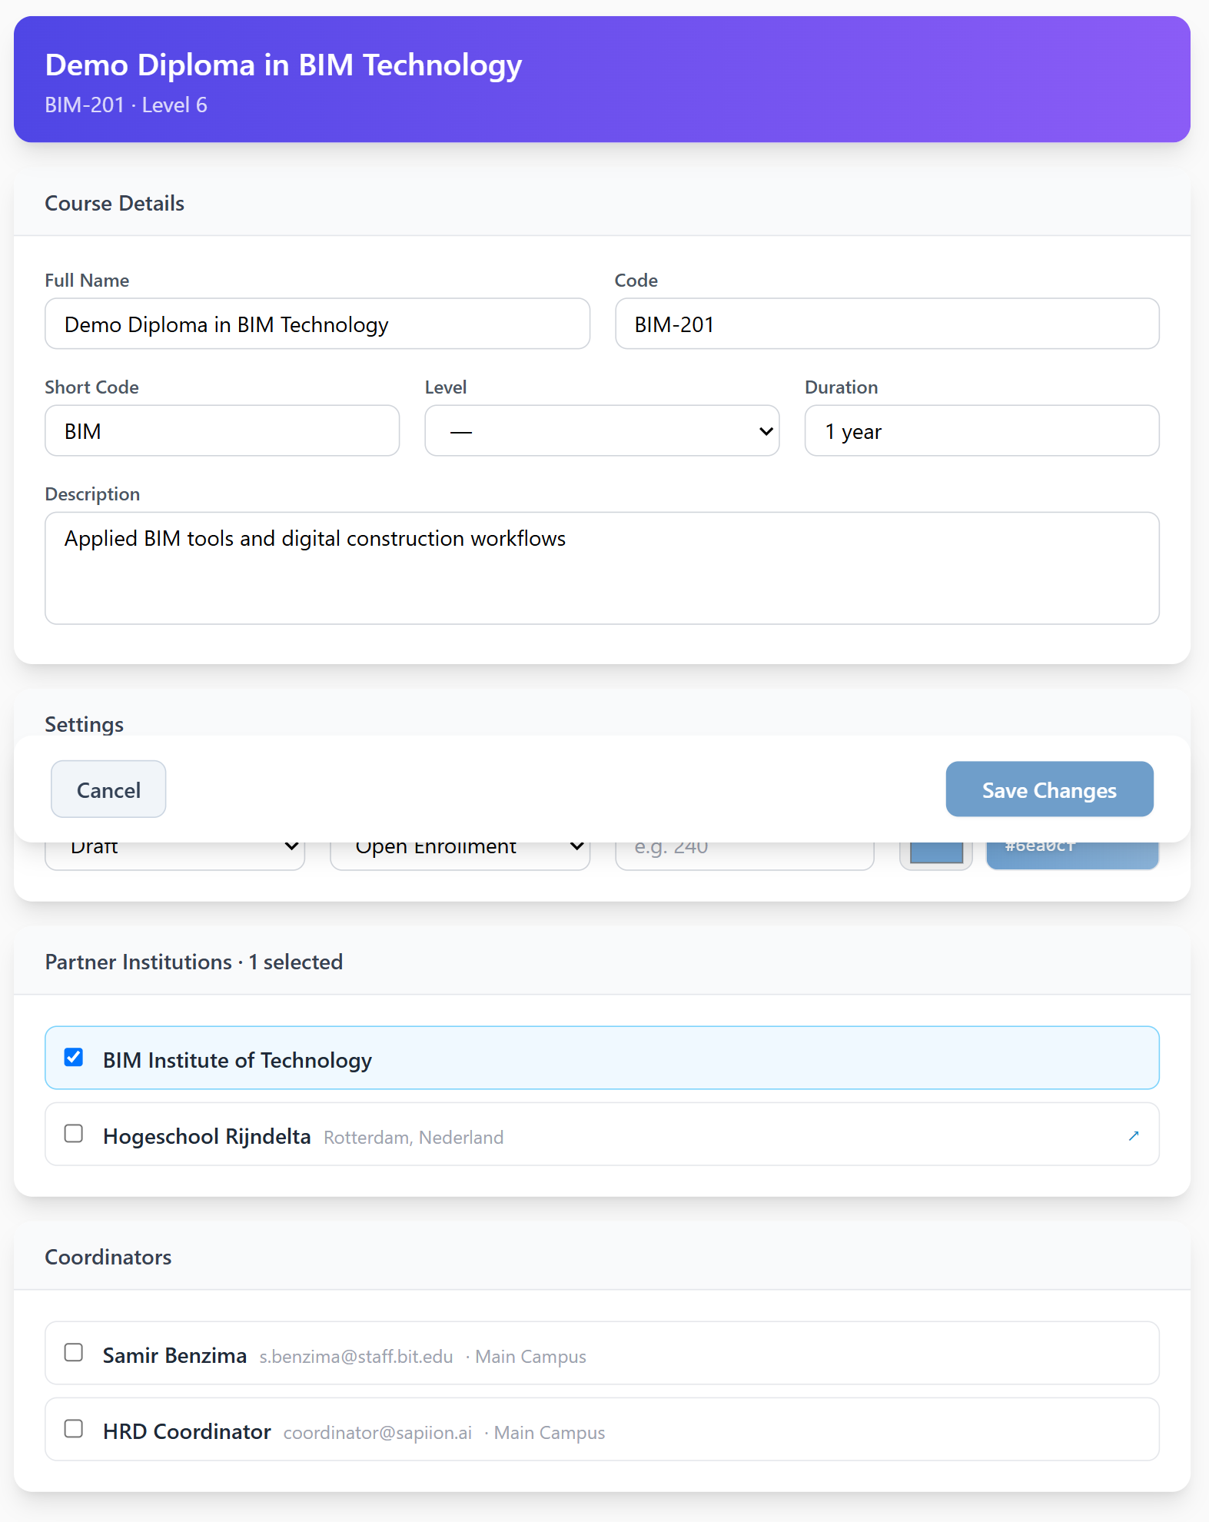Click the 'e.g. 240' placeholder field

click(x=745, y=856)
